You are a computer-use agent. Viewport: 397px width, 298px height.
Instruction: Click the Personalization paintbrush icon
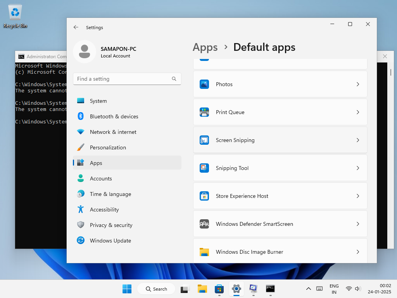[81, 147]
